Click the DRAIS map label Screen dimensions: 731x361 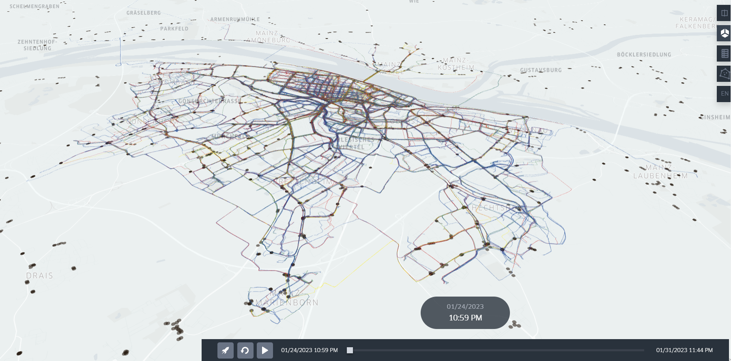coord(40,276)
